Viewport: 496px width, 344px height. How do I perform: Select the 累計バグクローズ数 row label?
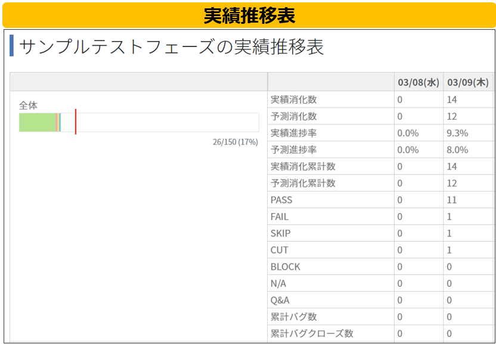point(312,333)
